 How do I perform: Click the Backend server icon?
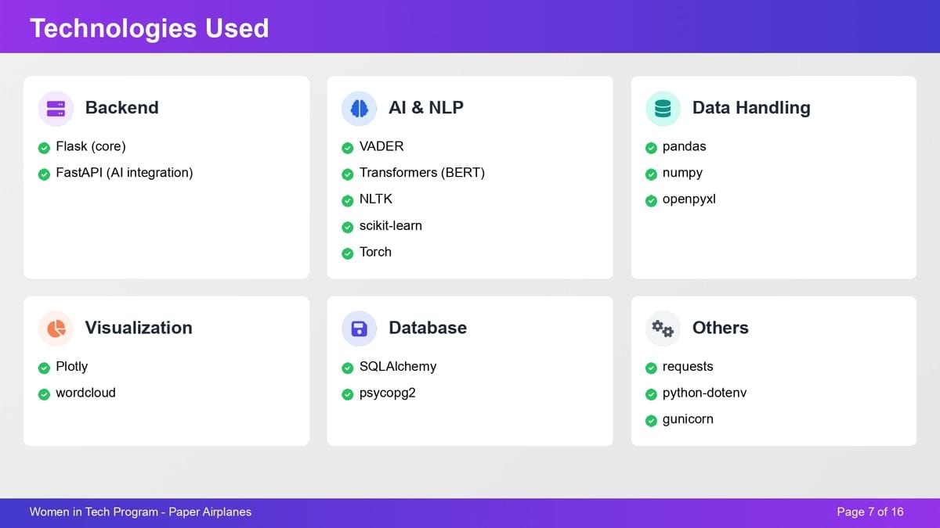[x=56, y=108]
